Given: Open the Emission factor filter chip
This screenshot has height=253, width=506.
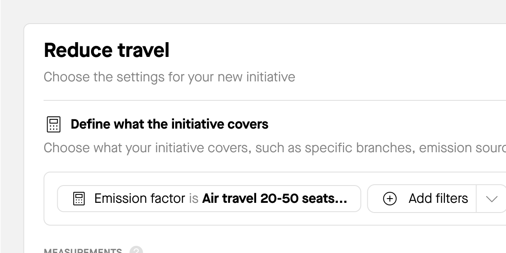Looking at the screenshot, I should pos(209,199).
